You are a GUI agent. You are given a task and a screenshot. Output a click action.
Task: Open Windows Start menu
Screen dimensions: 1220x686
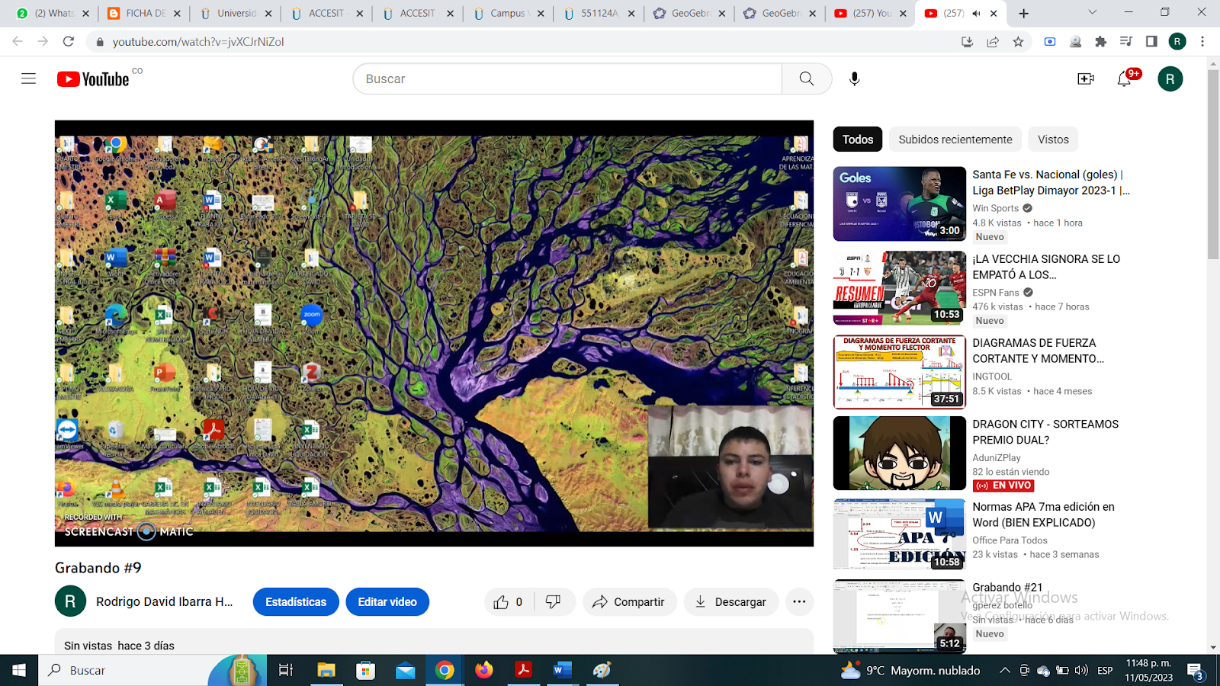pyautogui.click(x=19, y=670)
